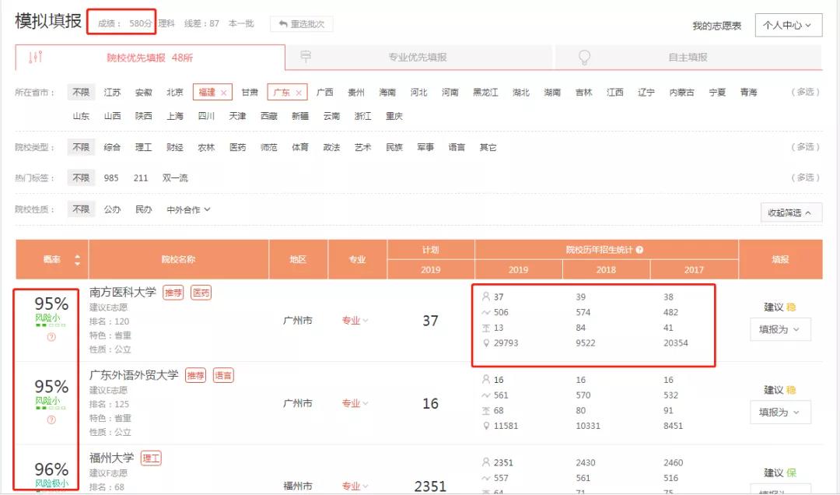Screen dimensions: 840x495
Task: Toggle the 浙江 province filter
Action: [x=362, y=116]
